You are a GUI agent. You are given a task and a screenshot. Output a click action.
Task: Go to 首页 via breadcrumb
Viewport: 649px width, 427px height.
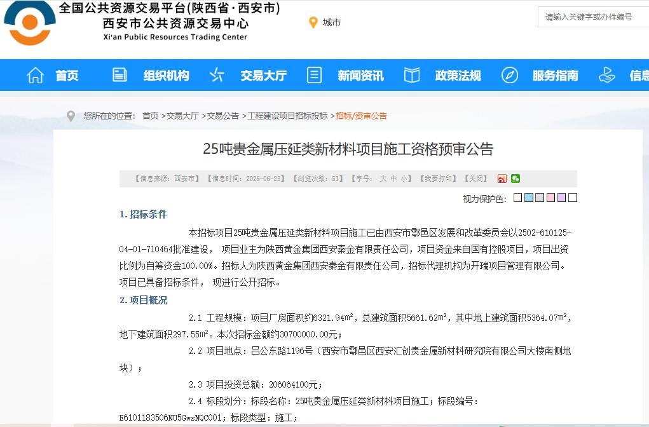(x=150, y=116)
